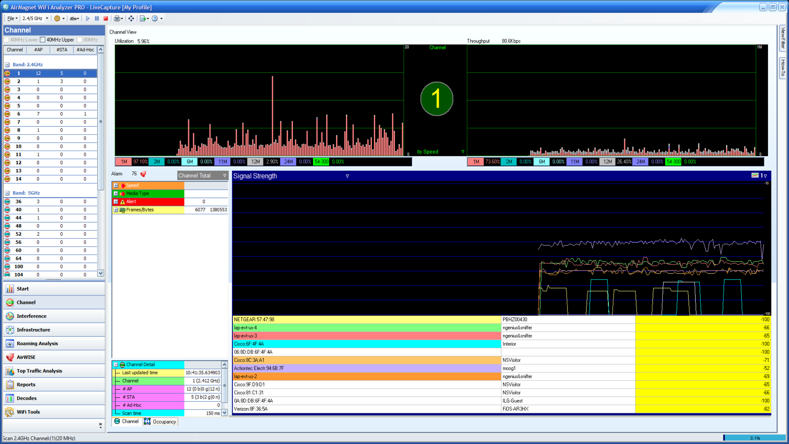
Task: Open WiFi Tools from the sidebar
Action: click(x=28, y=412)
